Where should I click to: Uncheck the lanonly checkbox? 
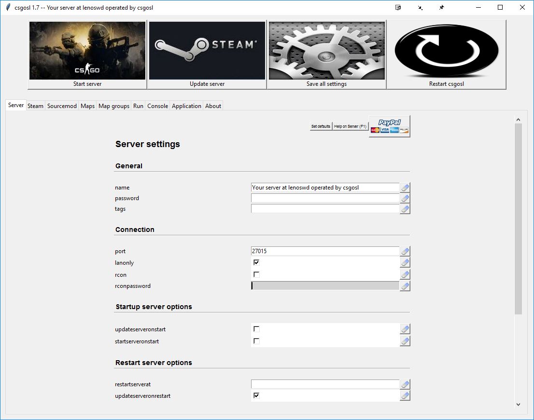(256, 262)
